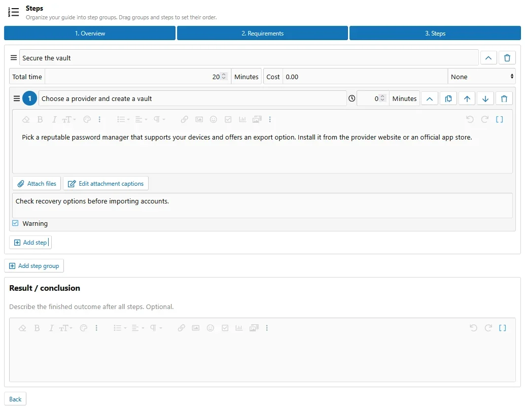Click 'Edit attachment captions'
Viewport: 525px width, 409px height.
point(106,184)
